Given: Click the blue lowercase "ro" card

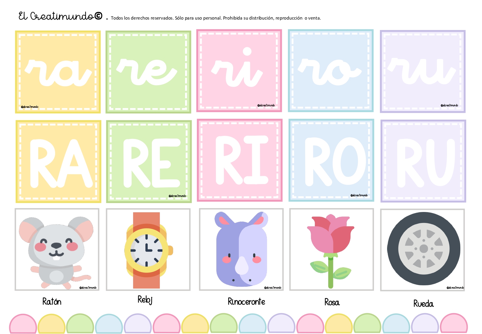Looking at the screenshot, I should point(331,71).
